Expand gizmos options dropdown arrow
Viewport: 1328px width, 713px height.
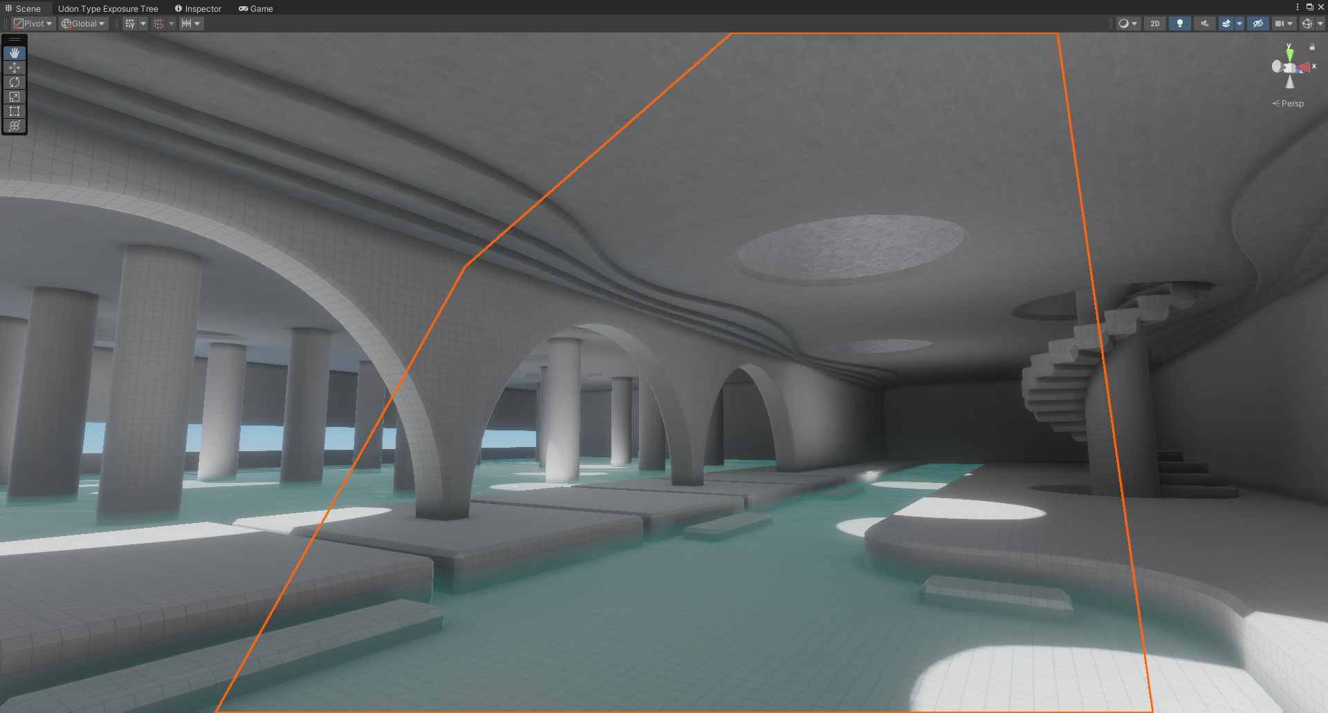click(1320, 23)
